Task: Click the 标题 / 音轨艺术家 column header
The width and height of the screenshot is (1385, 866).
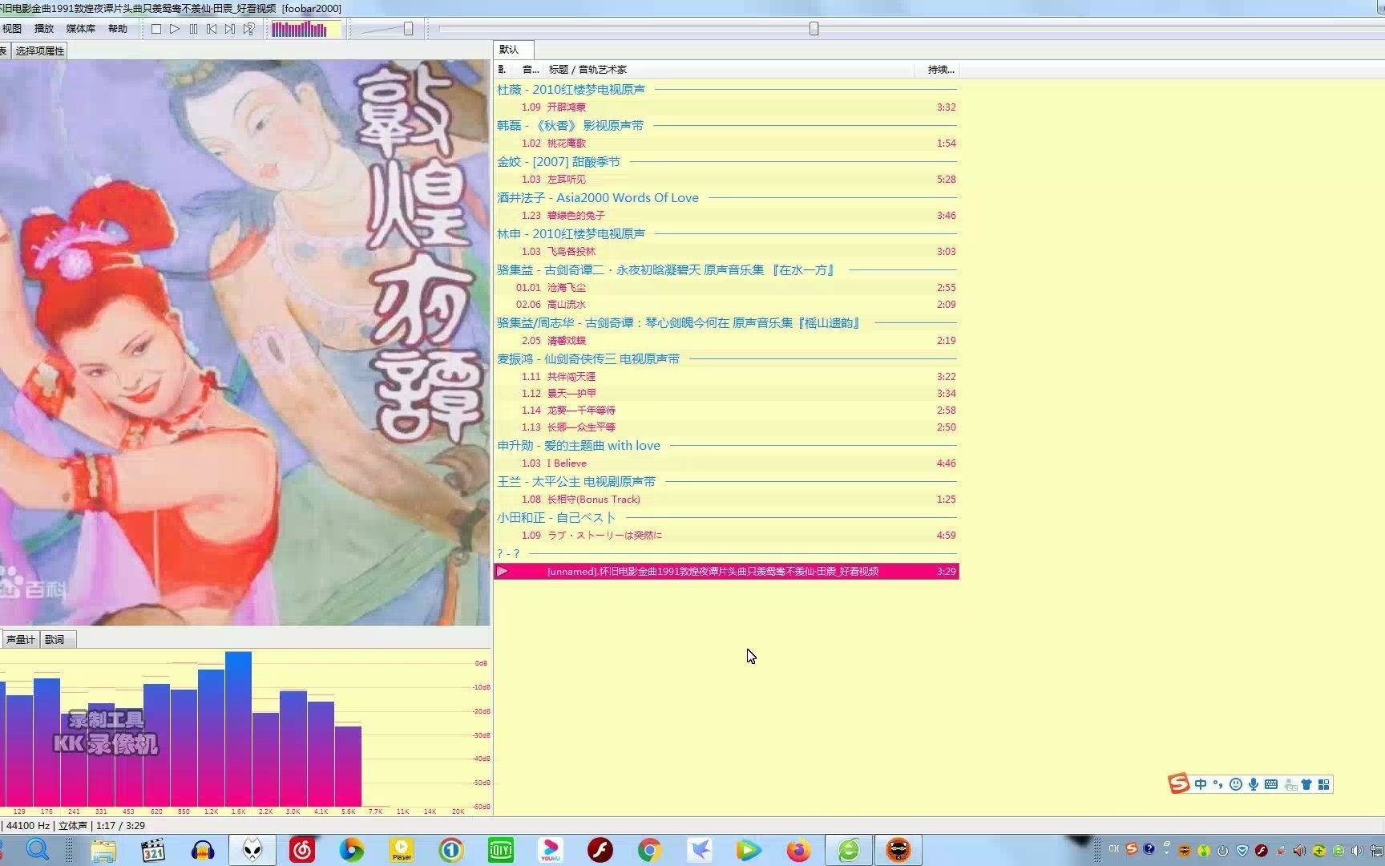Action: click(588, 70)
